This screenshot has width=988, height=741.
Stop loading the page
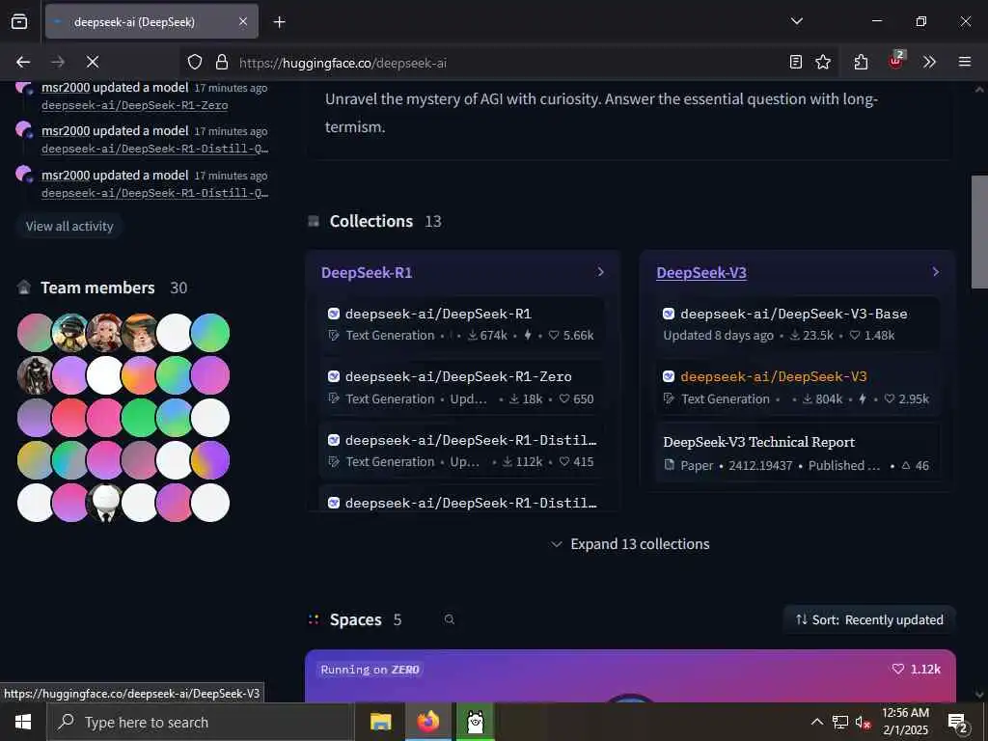pos(92,62)
